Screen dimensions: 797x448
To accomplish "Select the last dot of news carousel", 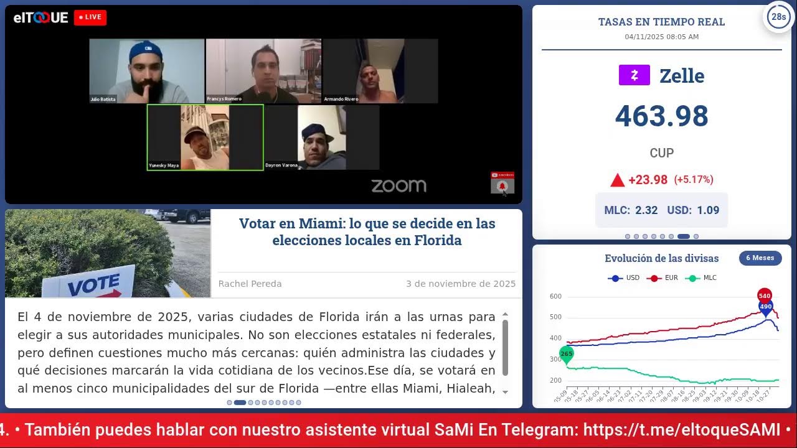I will click(299, 403).
